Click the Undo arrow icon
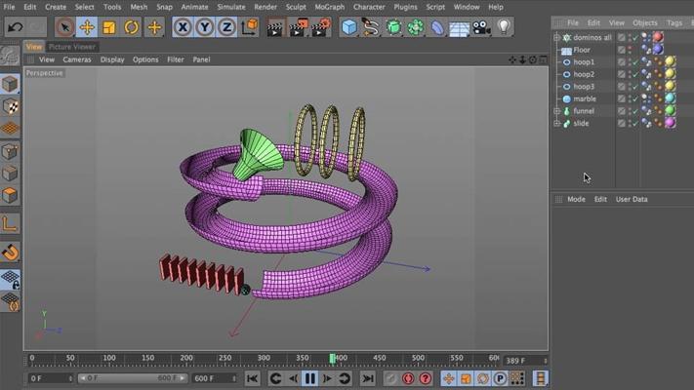This screenshot has height=390, width=694. pos(16,27)
